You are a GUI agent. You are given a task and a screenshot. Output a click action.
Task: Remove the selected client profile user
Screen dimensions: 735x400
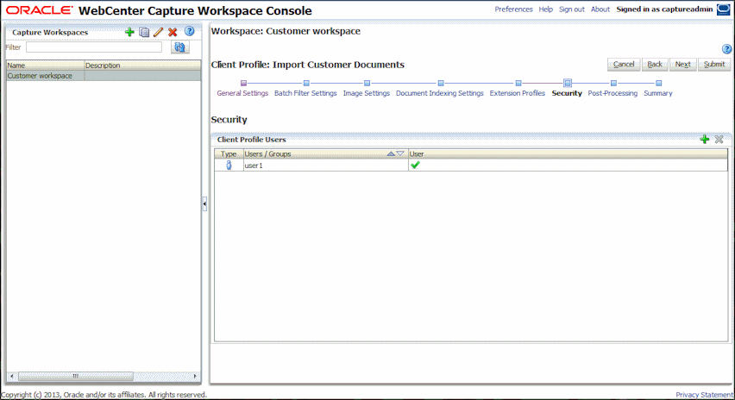(x=719, y=139)
